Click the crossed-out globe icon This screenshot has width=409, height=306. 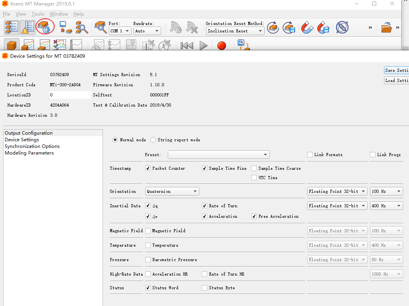(342, 27)
